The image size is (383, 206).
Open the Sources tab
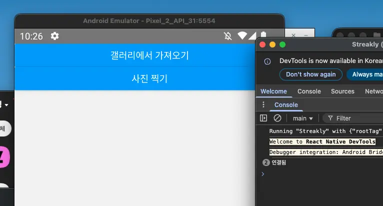(342, 91)
